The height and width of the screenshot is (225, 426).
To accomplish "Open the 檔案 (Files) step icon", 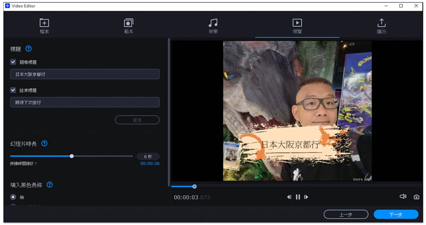I will (x=44, y=23).
